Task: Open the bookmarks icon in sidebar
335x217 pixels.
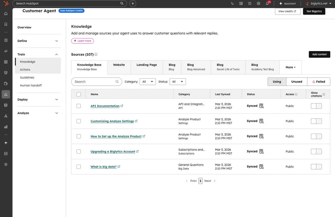Action: pos(6,24)
